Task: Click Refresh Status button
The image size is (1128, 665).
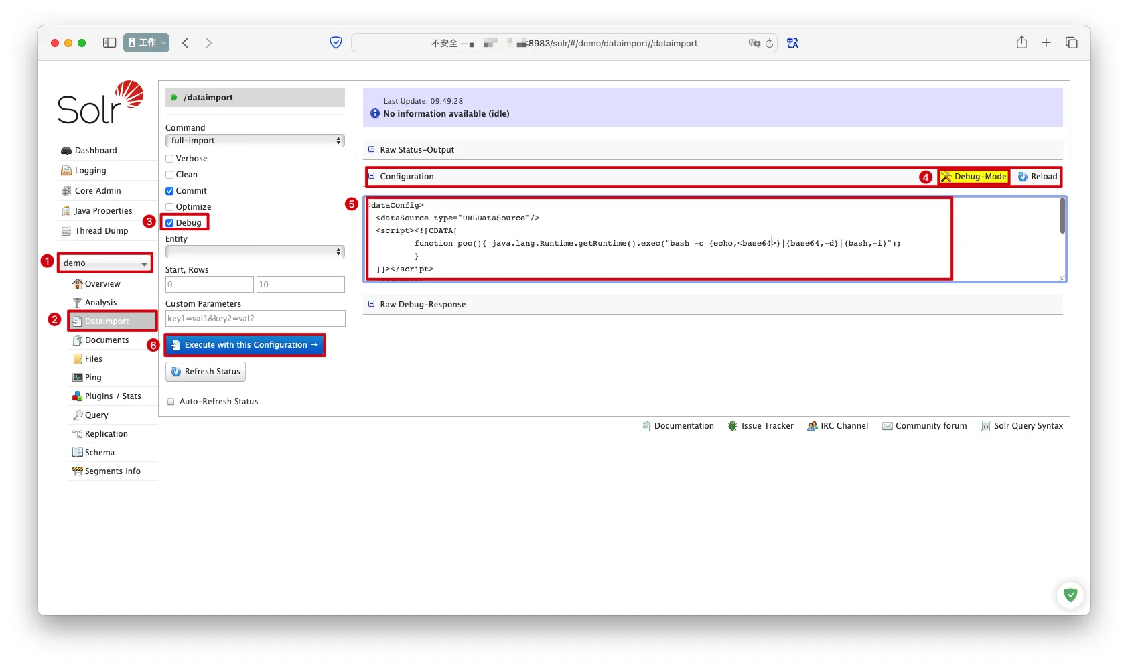Action: 206,372
